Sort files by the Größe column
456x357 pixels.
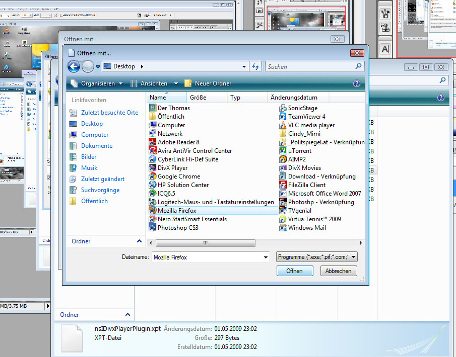click(207, 98)
